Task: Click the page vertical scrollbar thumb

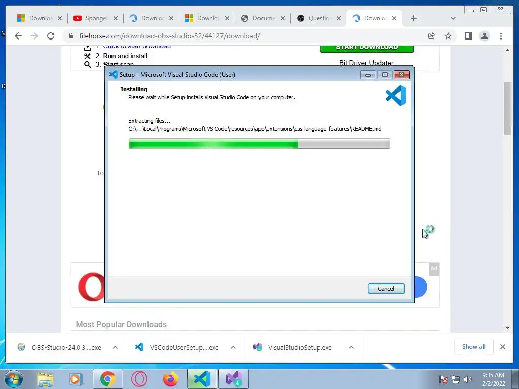Action: [507, 108]
